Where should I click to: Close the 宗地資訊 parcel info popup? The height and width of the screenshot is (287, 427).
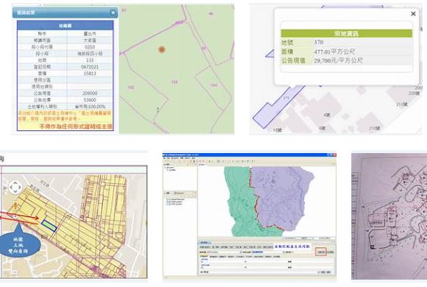[413, 14]
